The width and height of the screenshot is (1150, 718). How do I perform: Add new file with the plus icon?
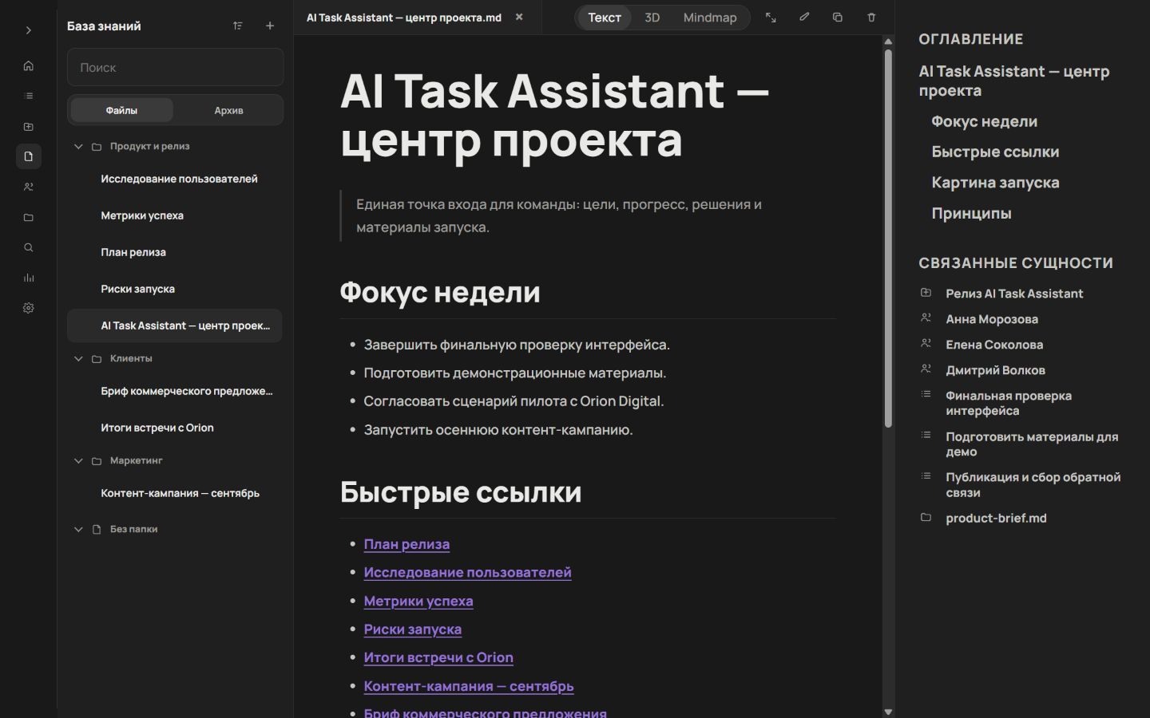coord(270,26)
